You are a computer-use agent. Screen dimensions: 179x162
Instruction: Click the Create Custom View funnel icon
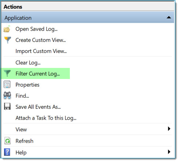7,40
